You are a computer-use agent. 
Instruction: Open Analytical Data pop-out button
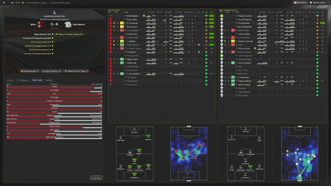[x=30, y=71]
